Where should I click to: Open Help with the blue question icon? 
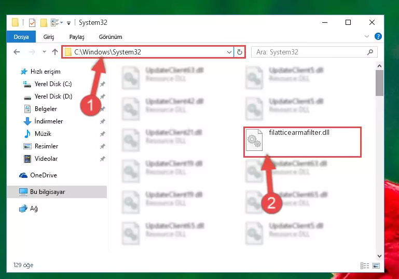coord(378,36)
